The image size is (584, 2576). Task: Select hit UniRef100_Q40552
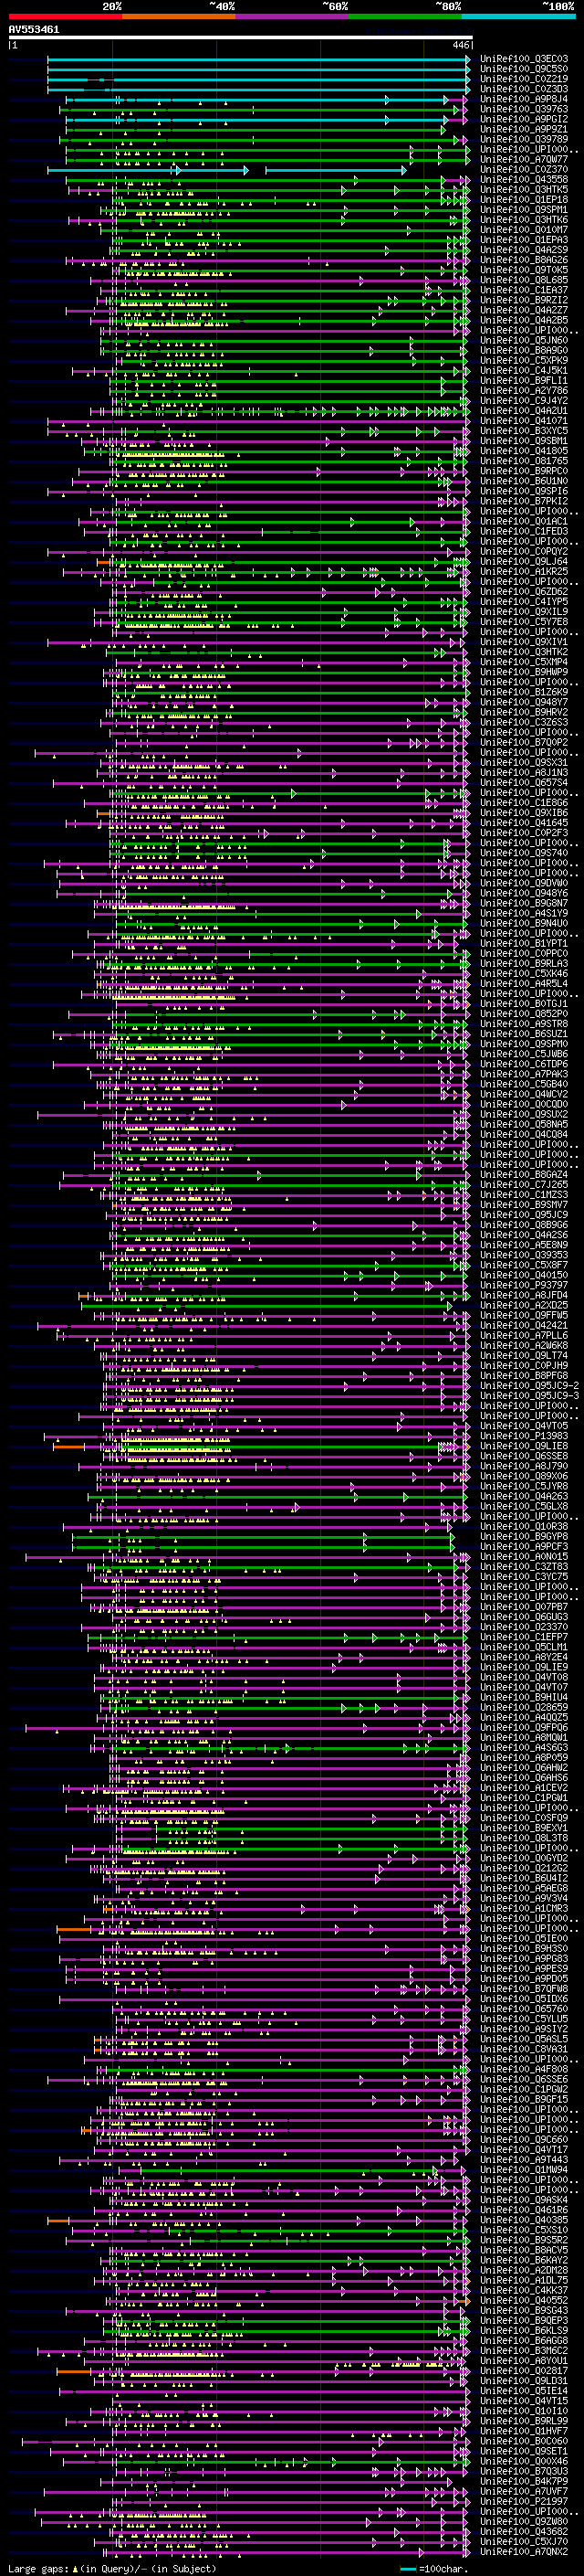(524, 2300)
